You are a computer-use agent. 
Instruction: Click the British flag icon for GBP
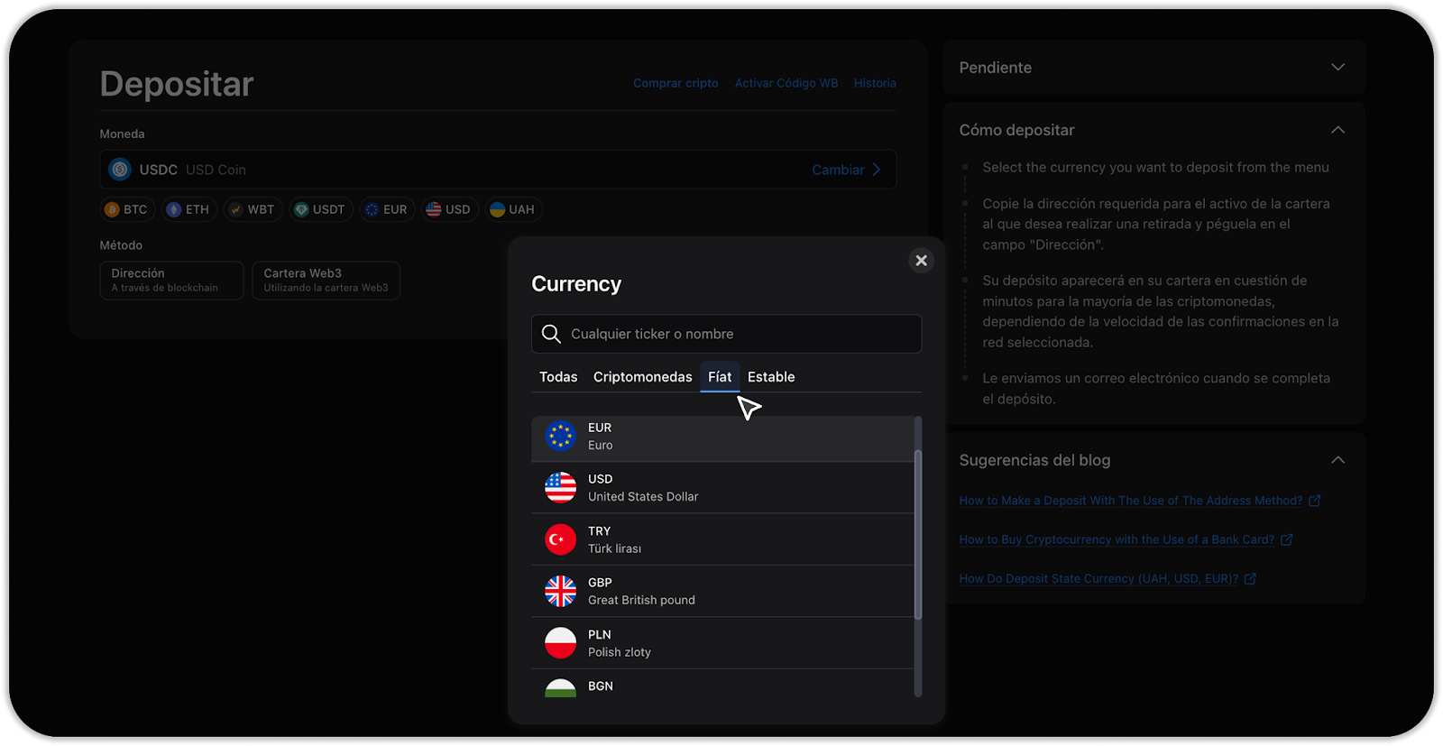coord(560,592)
